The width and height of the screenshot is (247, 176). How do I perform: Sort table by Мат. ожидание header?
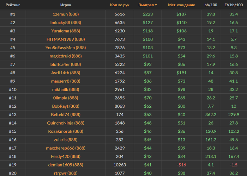[x=181, y=5]
